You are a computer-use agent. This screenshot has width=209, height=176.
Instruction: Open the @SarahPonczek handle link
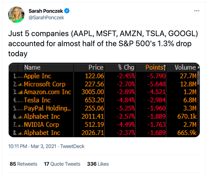(46, 17)
